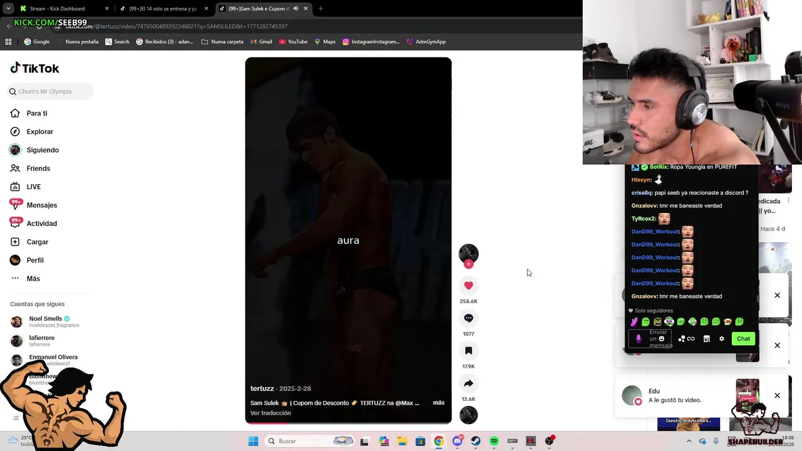Click the green Chat button

pos(743,339)
